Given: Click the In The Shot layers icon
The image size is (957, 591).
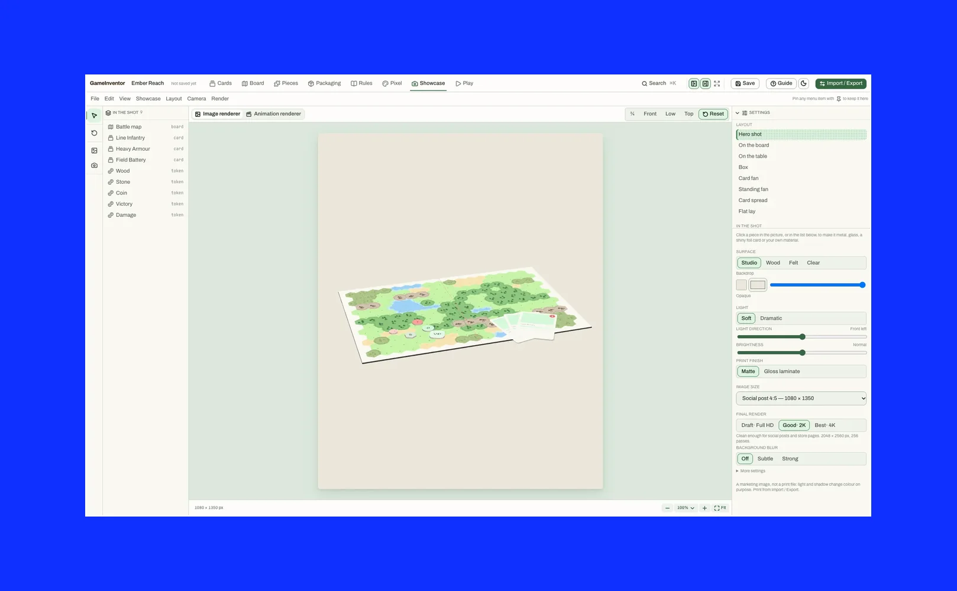Looking at the screenshot, I should [x=108, y=112].
